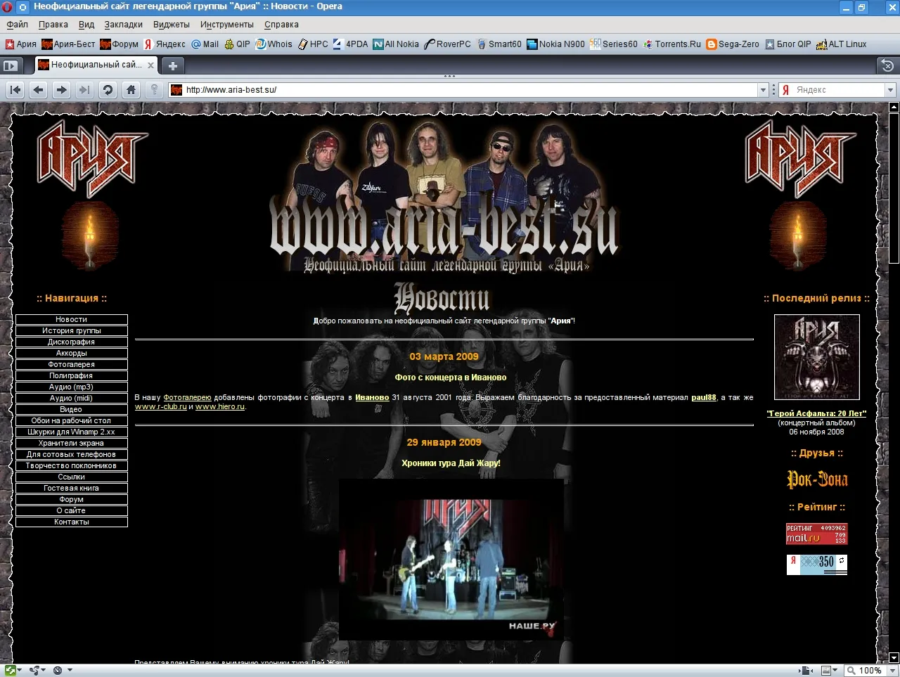Open the Инструменты menu
Viewport: 900px width, 677px height.
coord(227,25)
